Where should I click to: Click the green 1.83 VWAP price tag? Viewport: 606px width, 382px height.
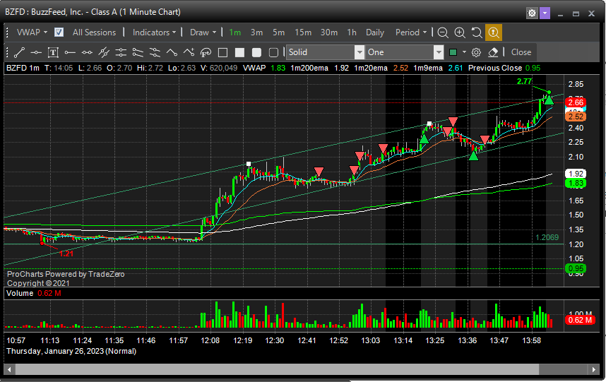point(576,183)
